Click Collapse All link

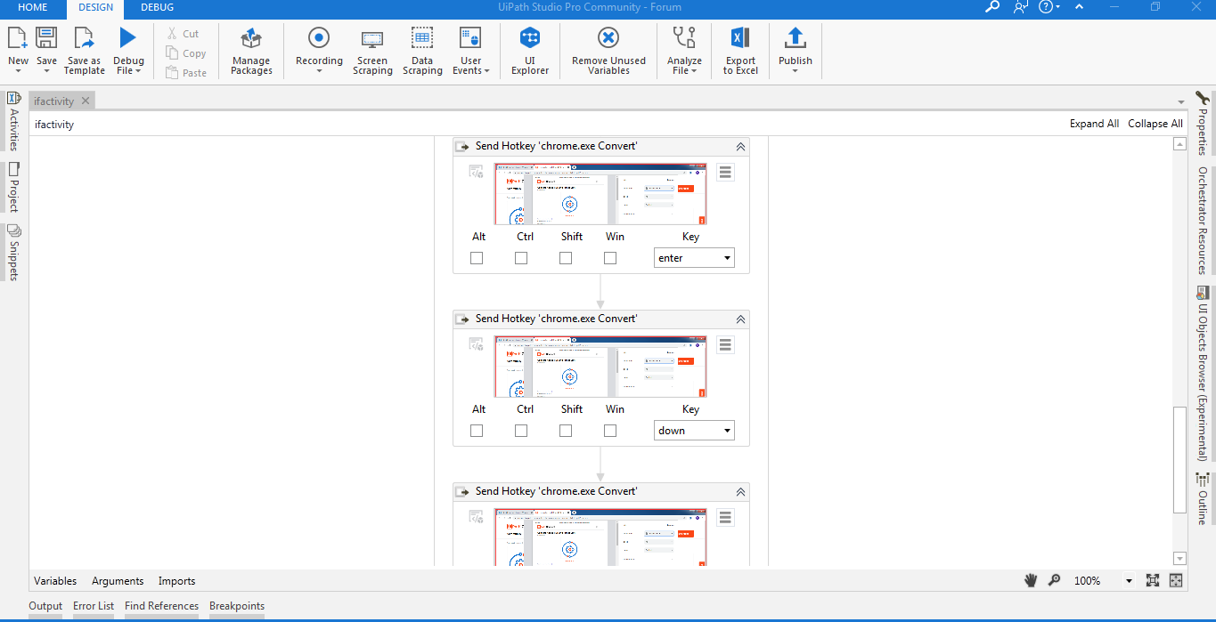point(1155,124)
